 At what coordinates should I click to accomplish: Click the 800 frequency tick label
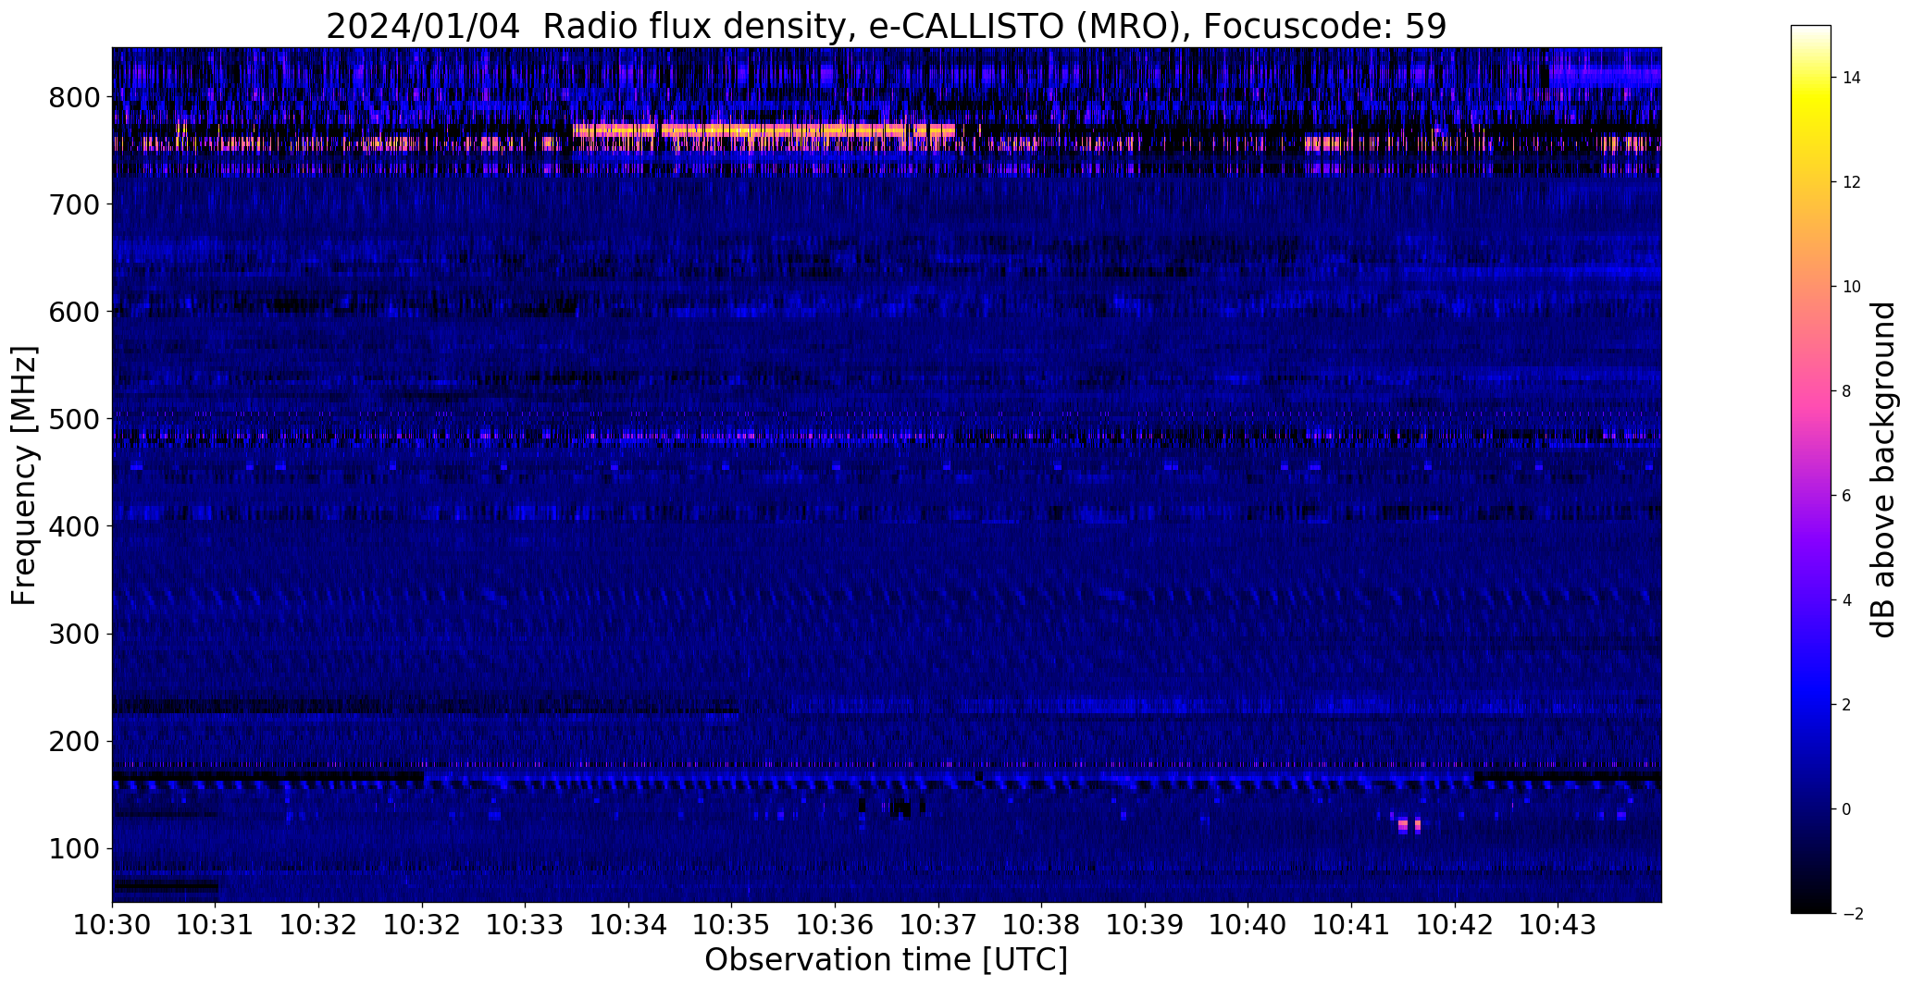click(x=74, y=97)
